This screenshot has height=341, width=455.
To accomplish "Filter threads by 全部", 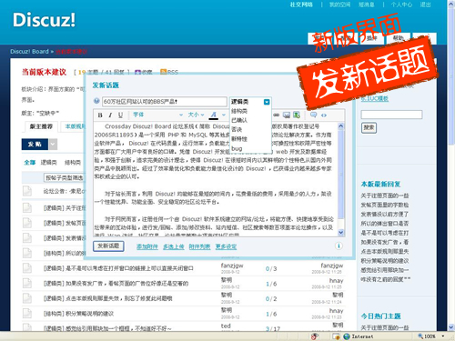I will 30,163.
